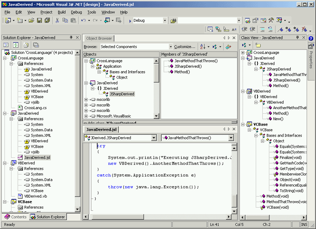Switch to the Contents tab
The width and height of the screenshot is (316, 229).
[16, 217]
